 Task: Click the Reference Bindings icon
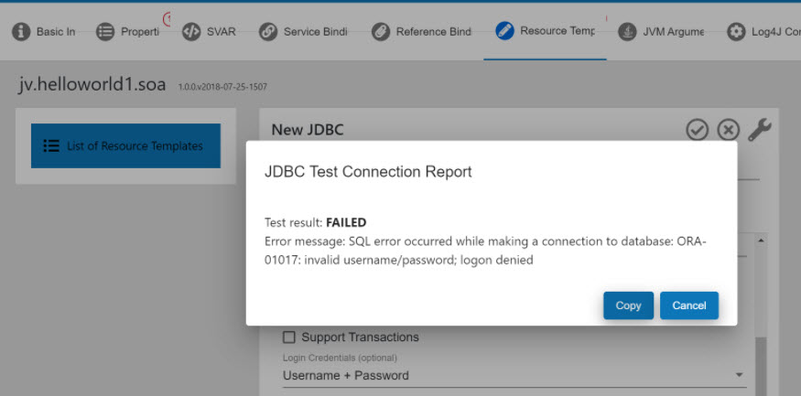point(381,31)
